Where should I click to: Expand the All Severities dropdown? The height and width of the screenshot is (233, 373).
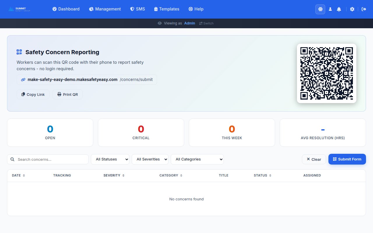tap(150, 159)
